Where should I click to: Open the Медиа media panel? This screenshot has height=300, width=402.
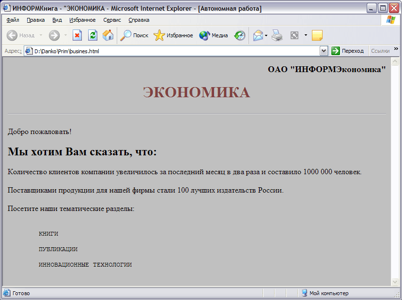(214, 35)
